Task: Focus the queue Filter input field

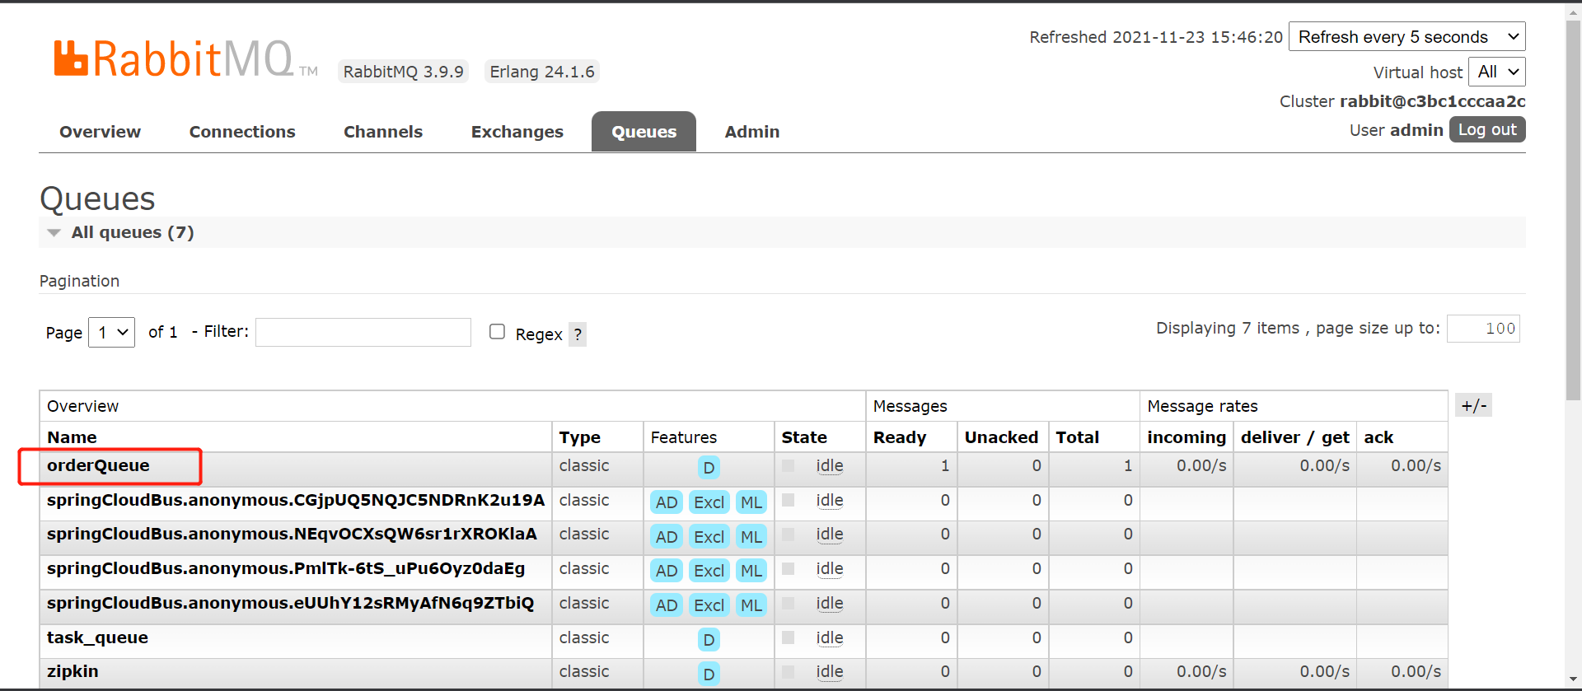Action: pos(363,332)
